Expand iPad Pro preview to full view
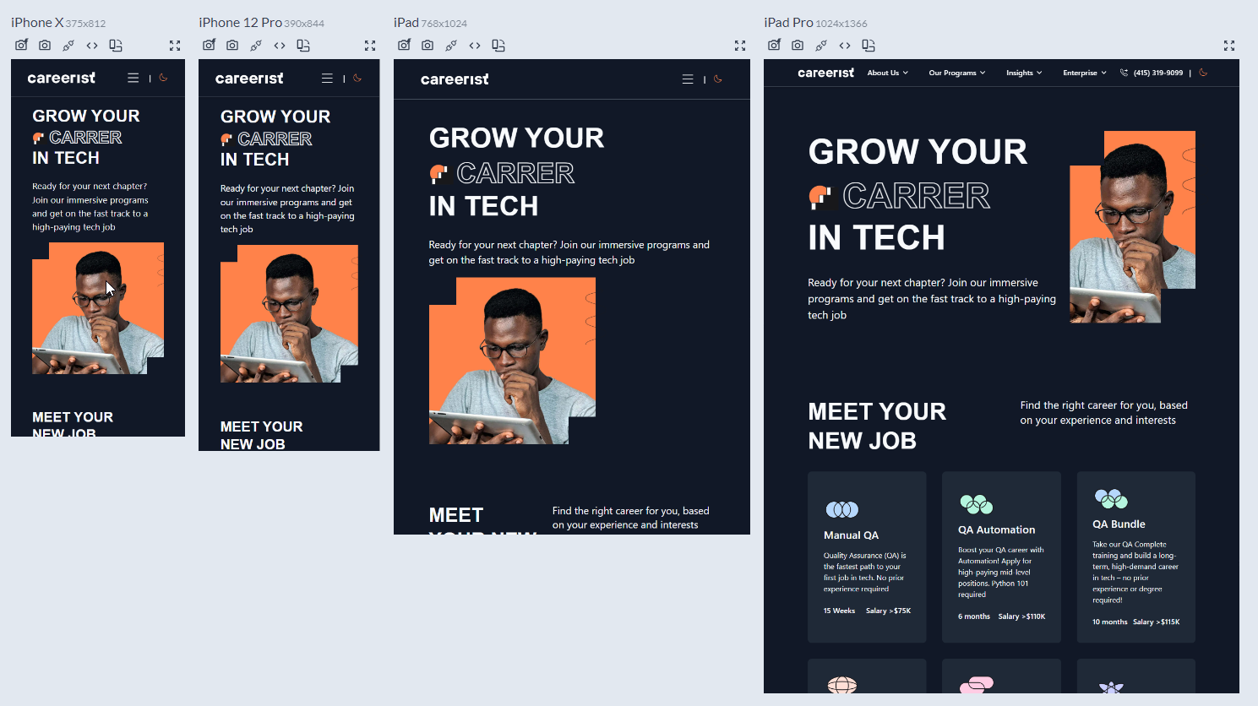 (x=1229, y=46)
